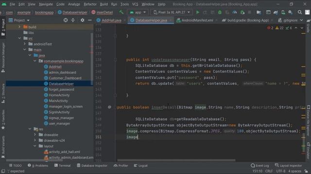Toggle the Structure side panel
The height and width of the screenshot is (174, 311).
tap(3, 93)
